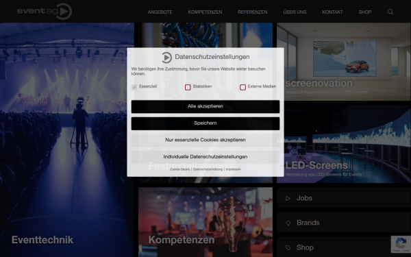Open the Shop link row

(344, 247)
